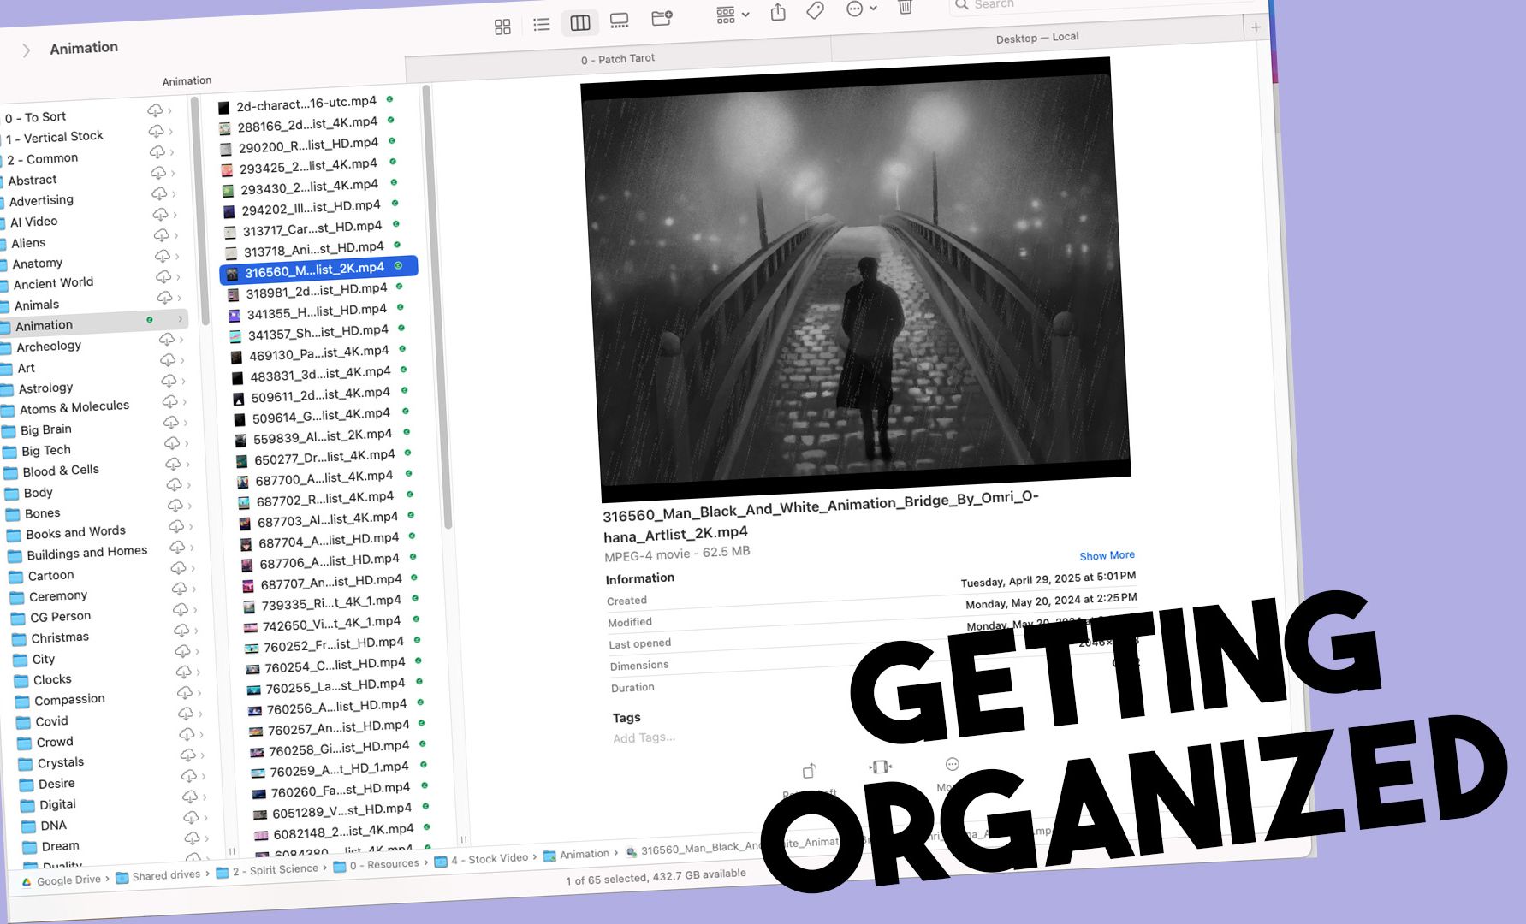Click the bridge video preview thumbnail

(x=855, y=280)
